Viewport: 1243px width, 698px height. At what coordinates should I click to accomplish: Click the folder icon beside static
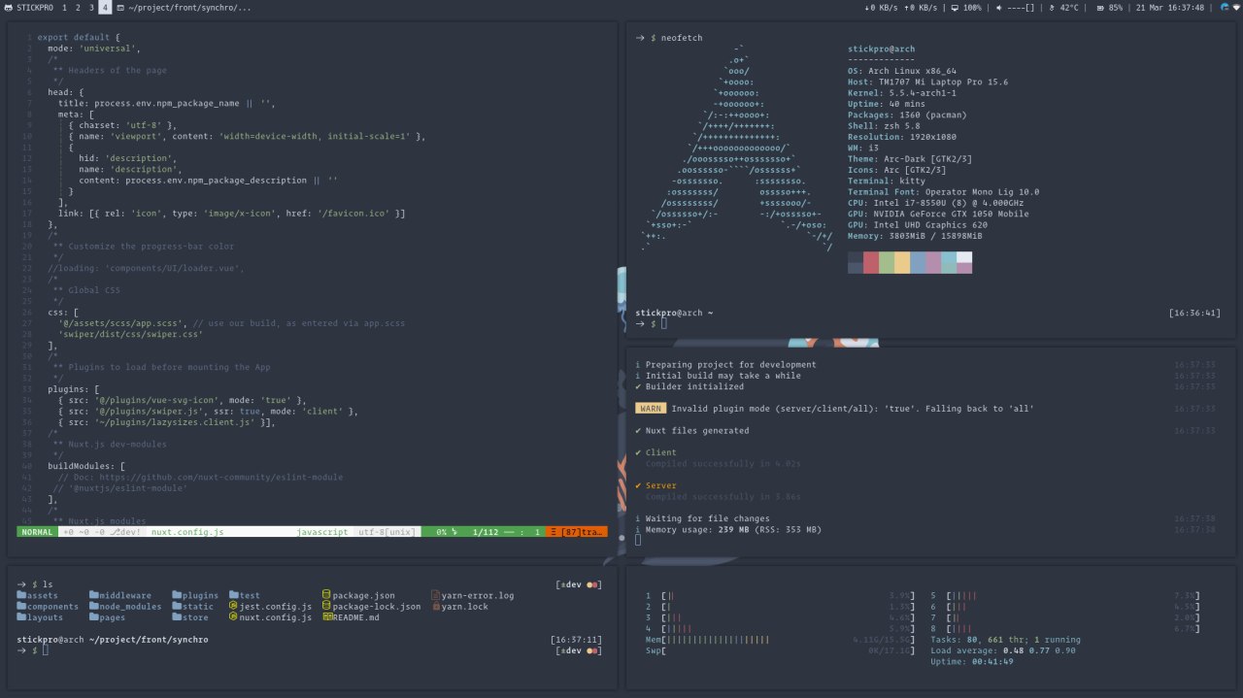tap(178, 606)
